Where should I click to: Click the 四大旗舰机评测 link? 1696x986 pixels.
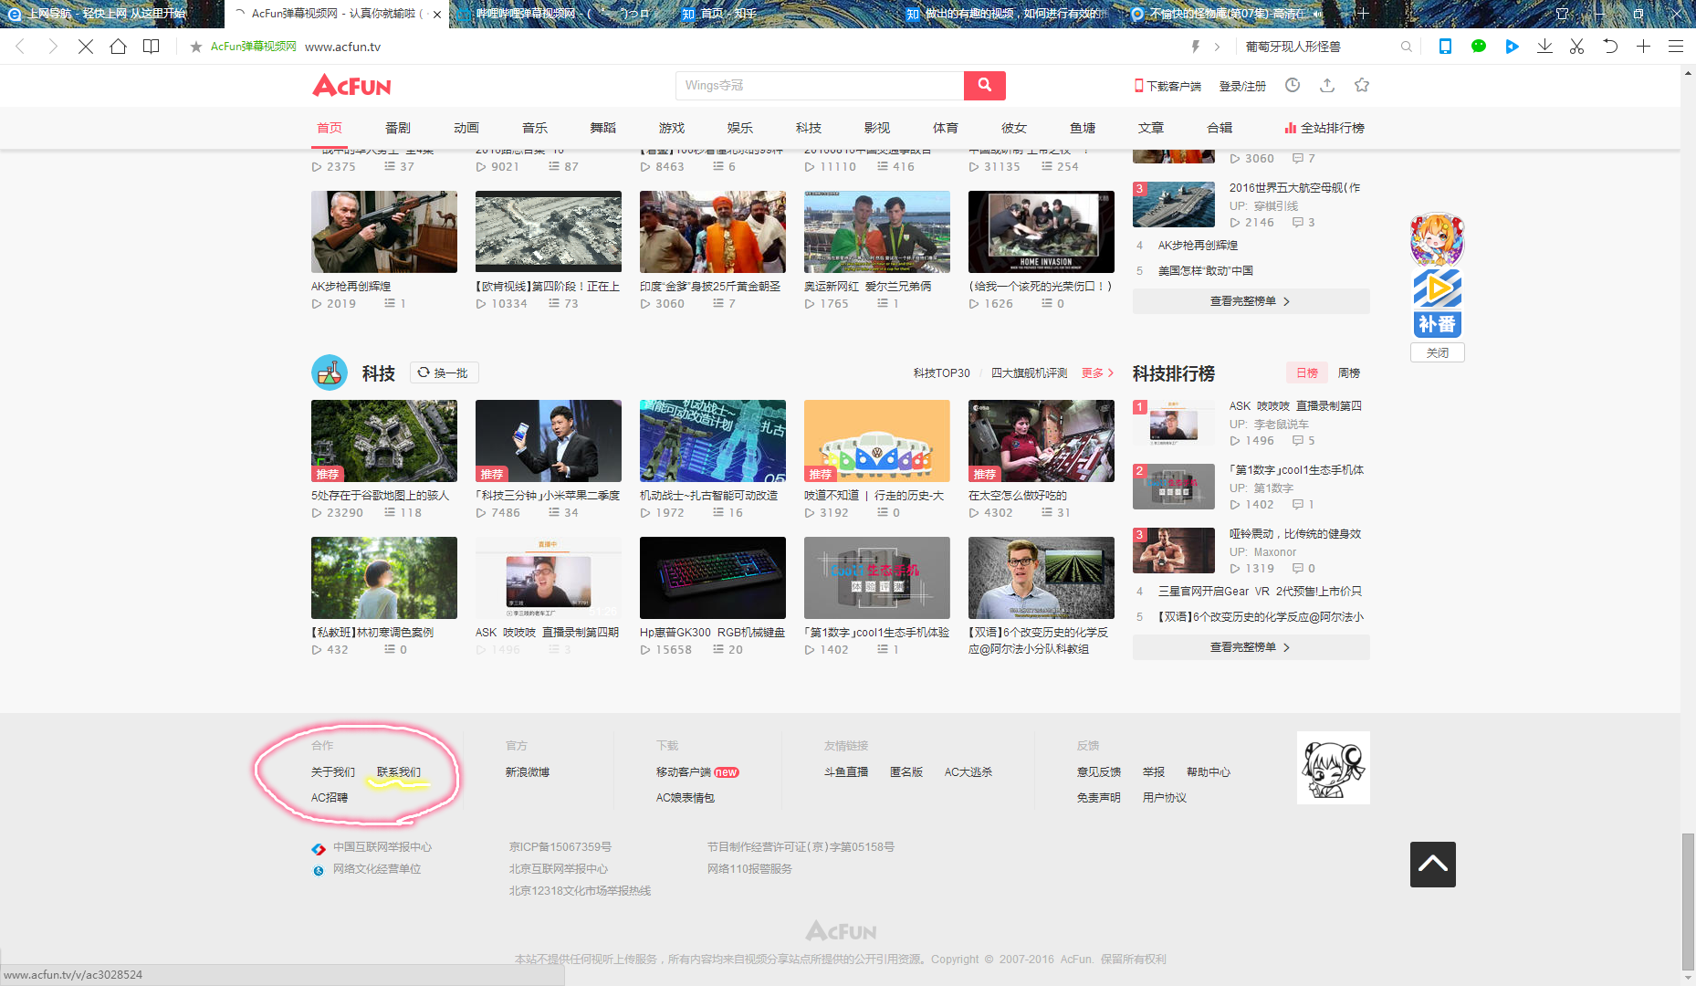point(1030,373)
